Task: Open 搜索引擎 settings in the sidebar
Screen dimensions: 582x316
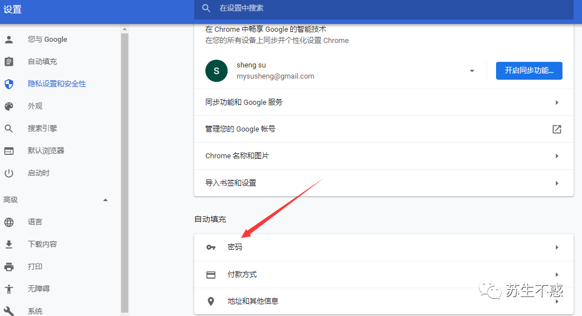Action: (x=42, y=128)
